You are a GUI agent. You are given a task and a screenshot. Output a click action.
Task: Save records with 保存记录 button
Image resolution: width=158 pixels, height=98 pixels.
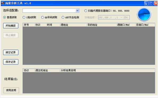coord(11,62)
